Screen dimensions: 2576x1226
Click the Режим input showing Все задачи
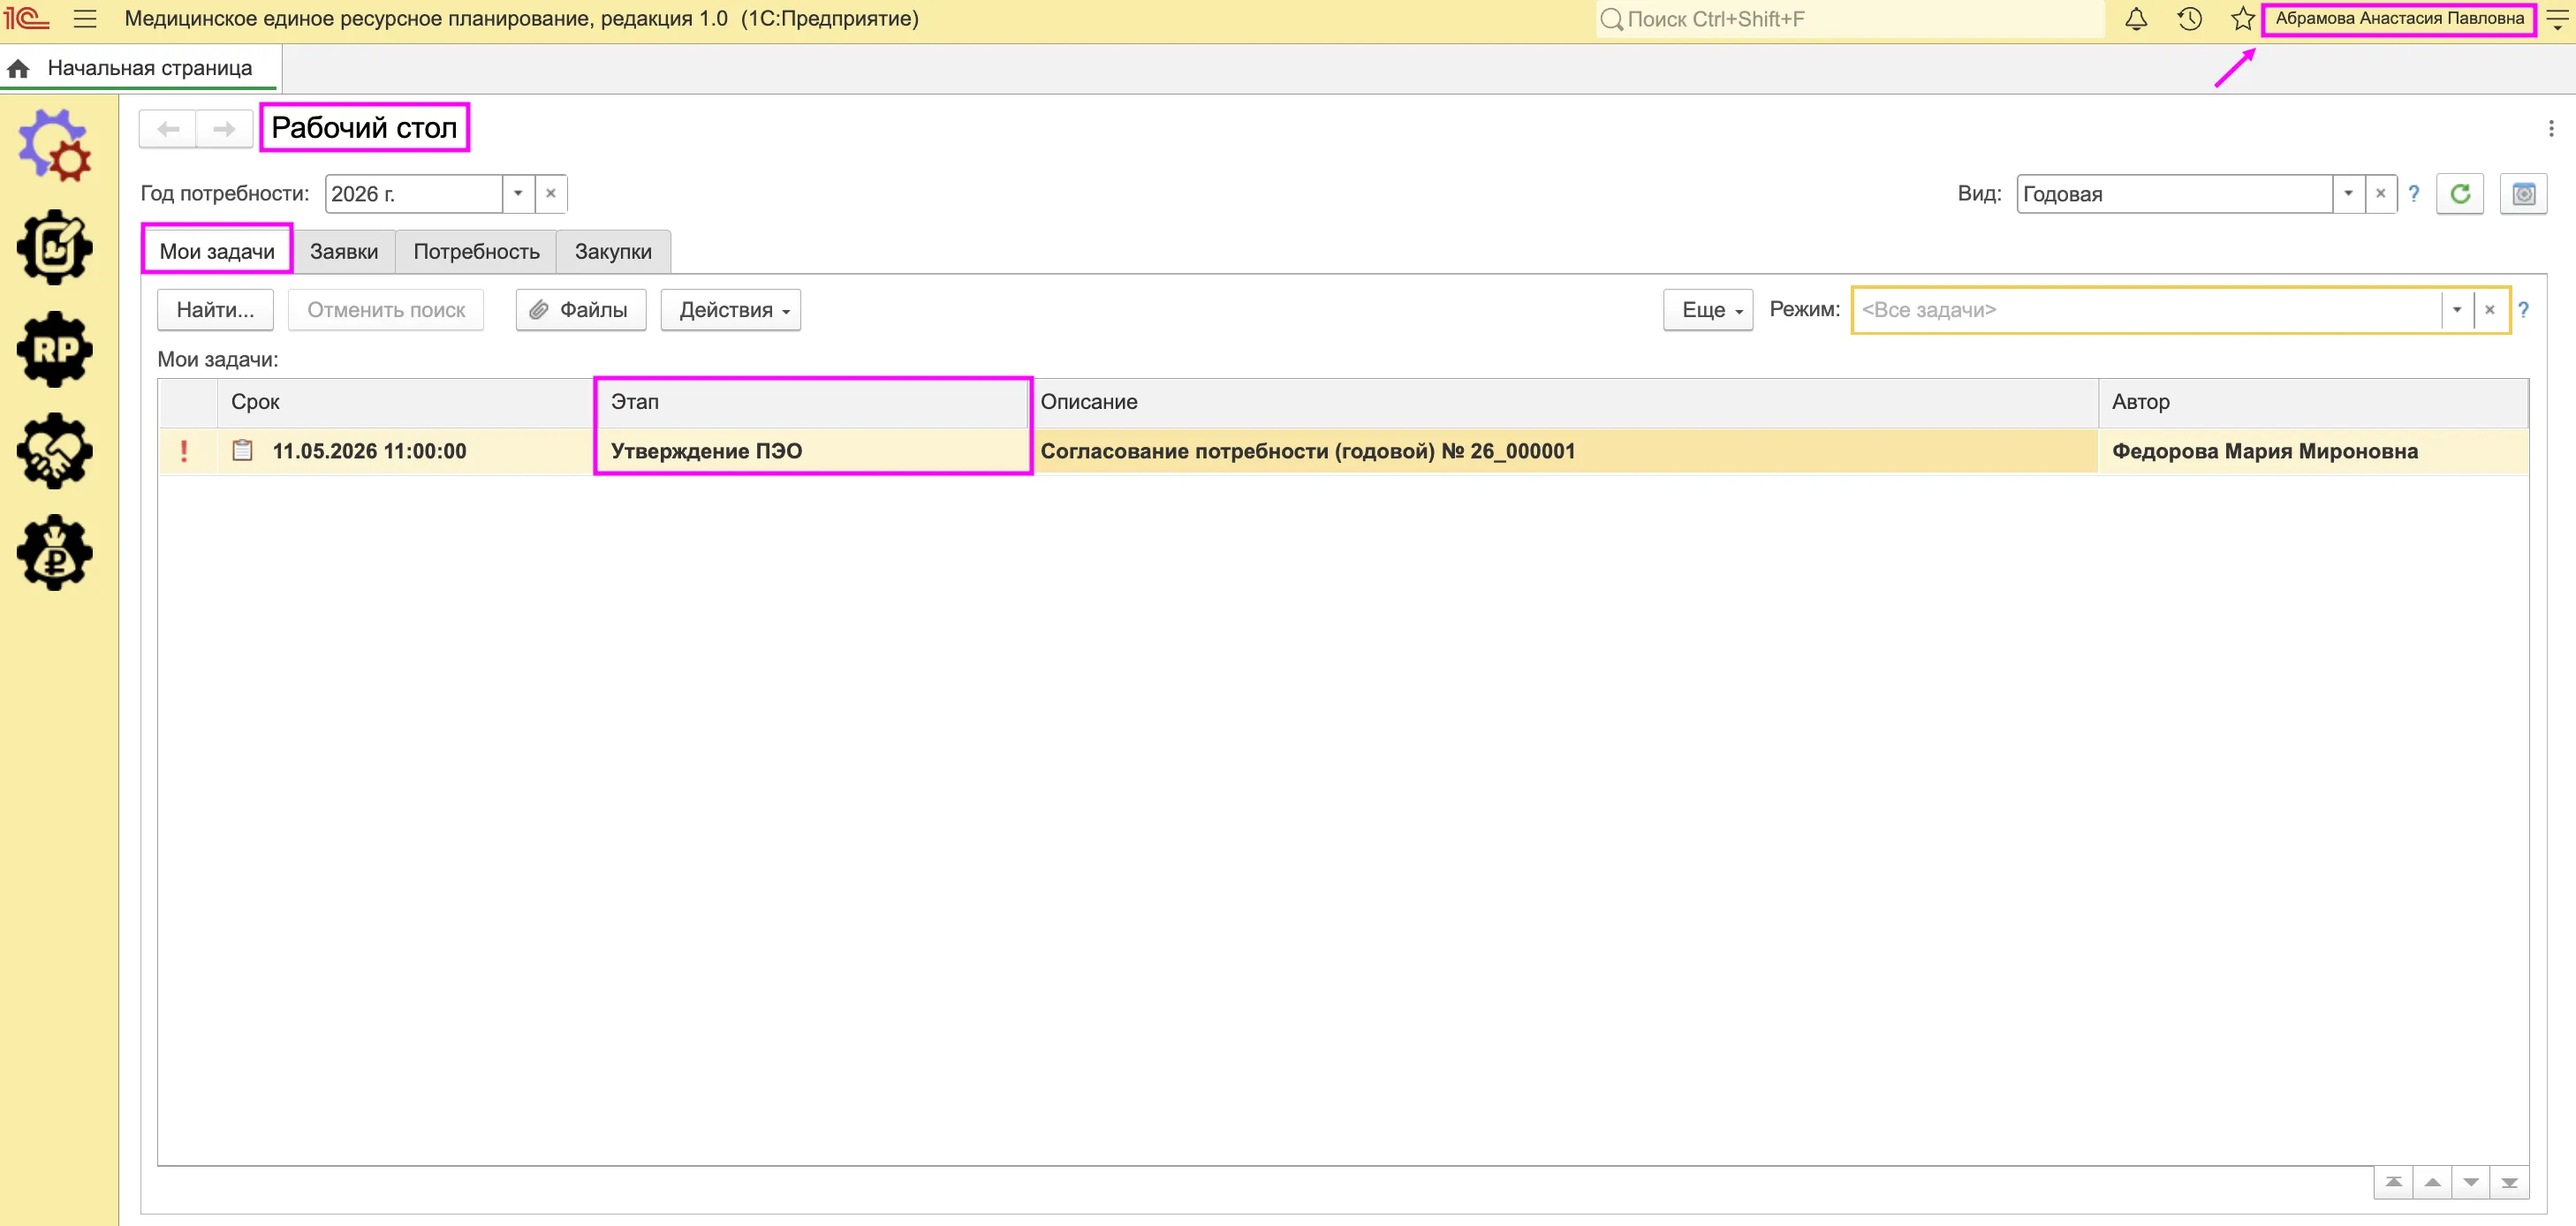(2147, 310)
